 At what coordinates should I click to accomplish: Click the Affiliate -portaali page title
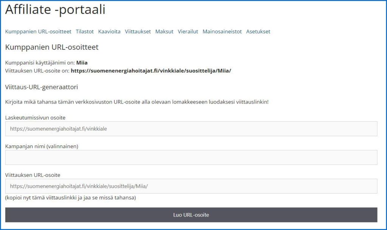click(55, 10)
